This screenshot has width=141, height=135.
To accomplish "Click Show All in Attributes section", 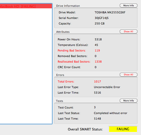I will (x=129, y=32).
